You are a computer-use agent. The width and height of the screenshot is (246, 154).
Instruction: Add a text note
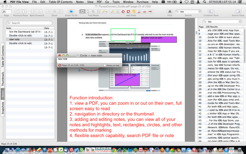click(x=112, y=11)
